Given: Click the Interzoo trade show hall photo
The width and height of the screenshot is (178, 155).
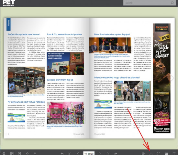Looking at the screenshot, I should (132, 91).
